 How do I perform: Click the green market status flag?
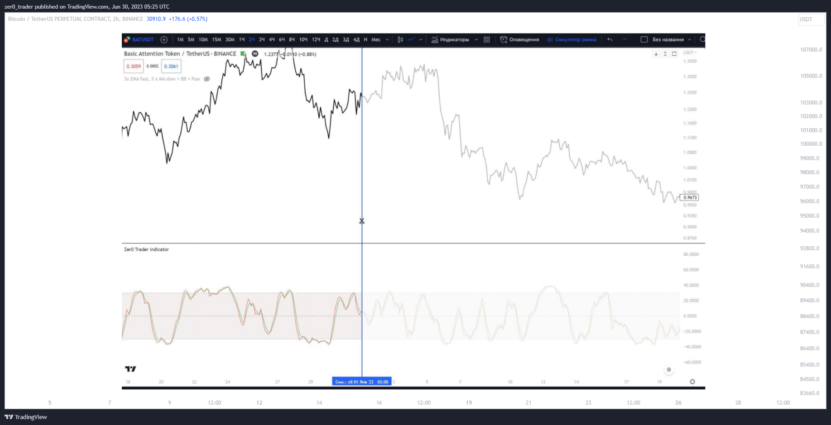click(243, 54)
